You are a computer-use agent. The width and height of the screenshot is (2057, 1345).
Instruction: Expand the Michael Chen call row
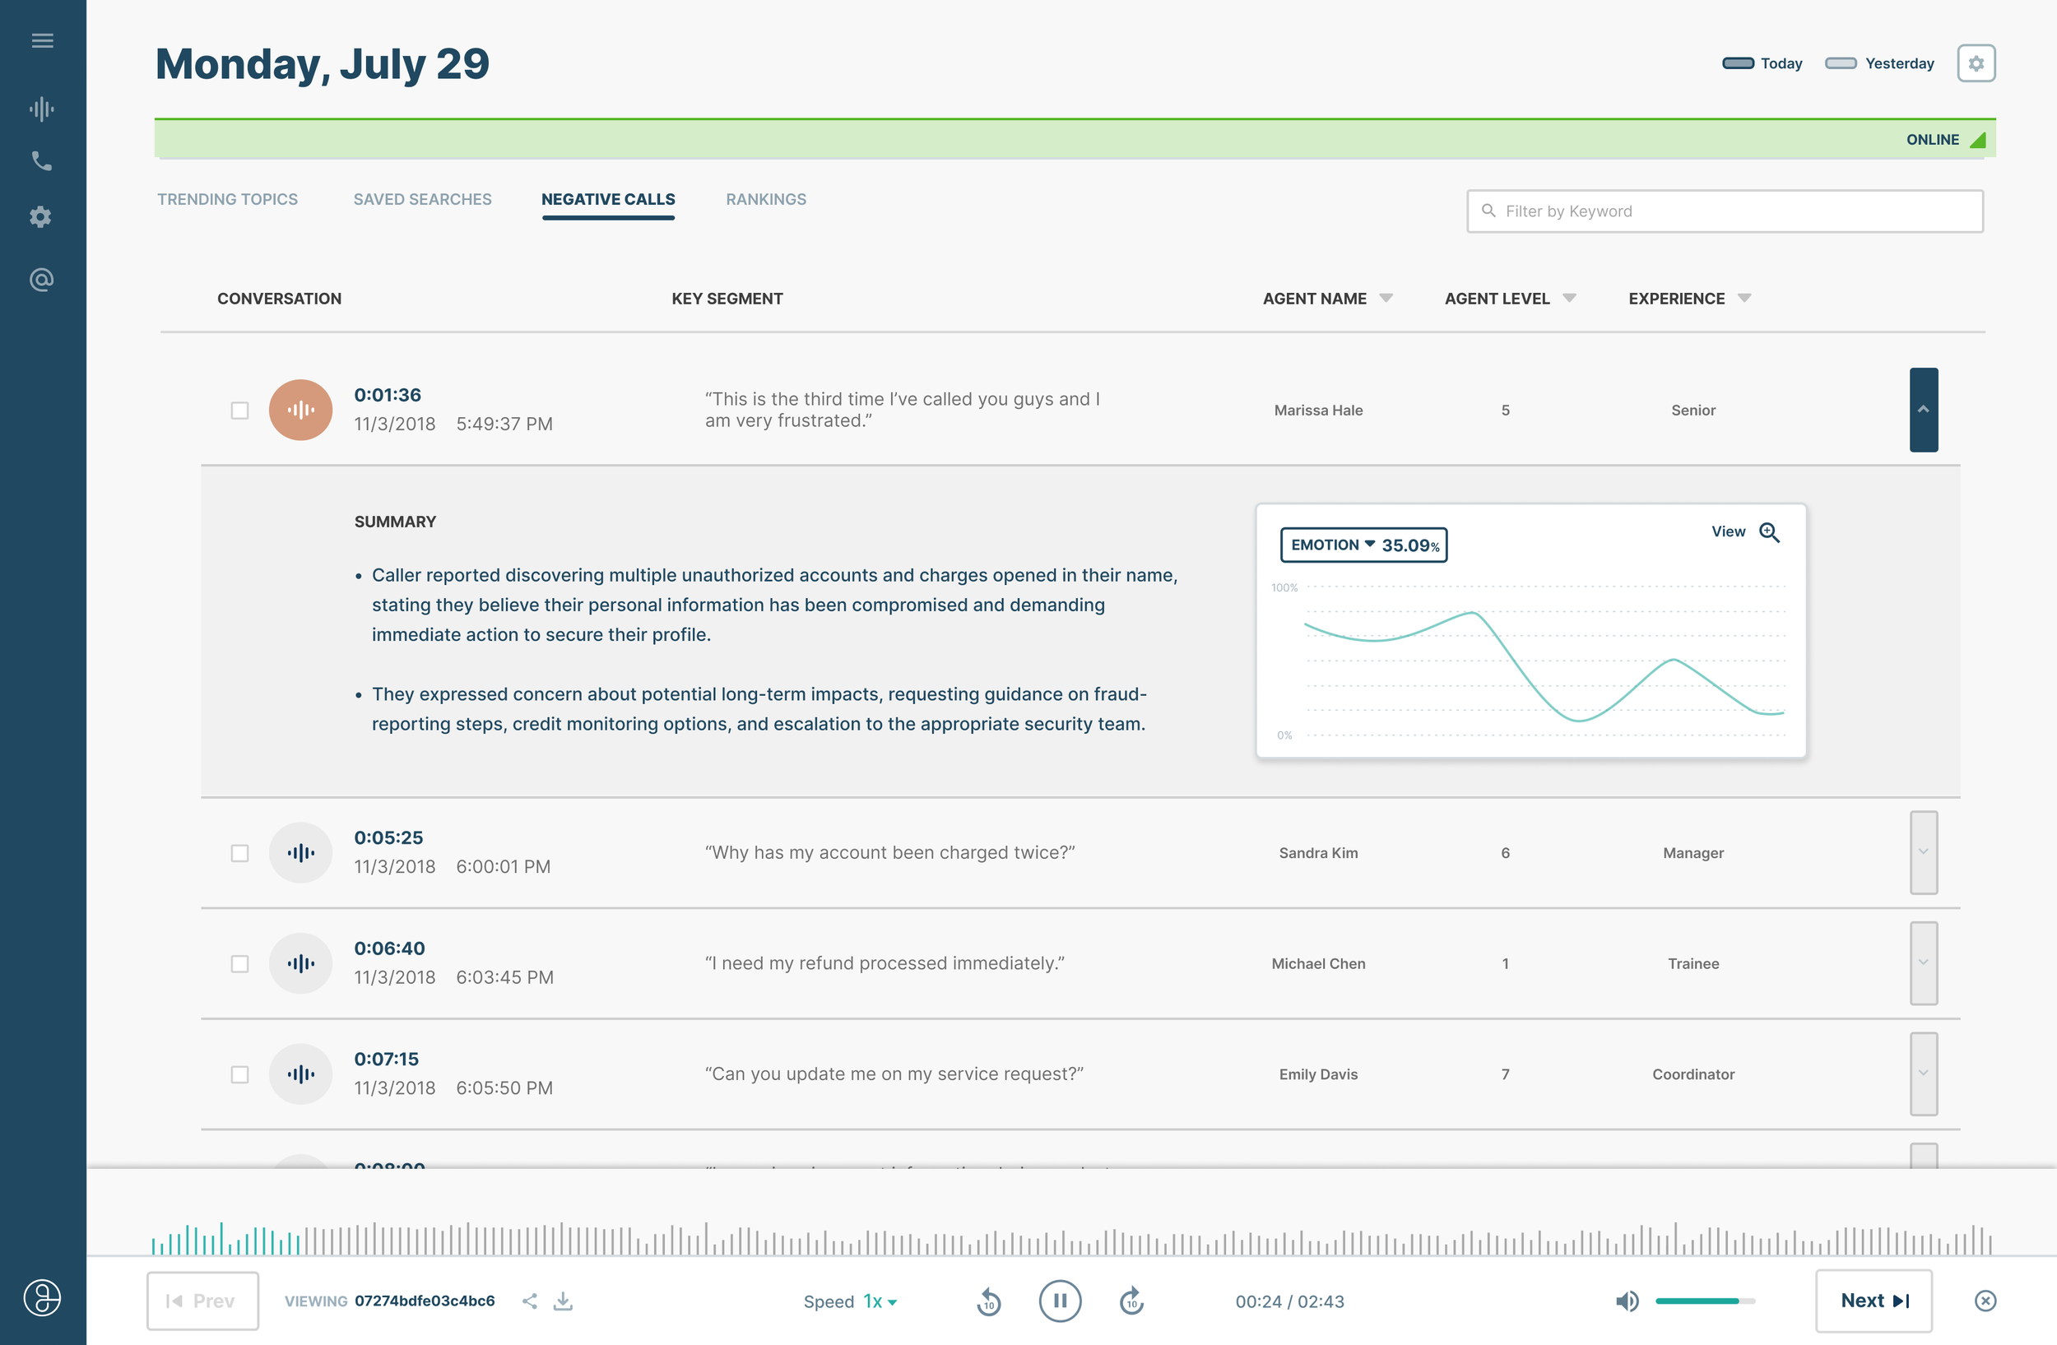click(x=1923, y=963)
